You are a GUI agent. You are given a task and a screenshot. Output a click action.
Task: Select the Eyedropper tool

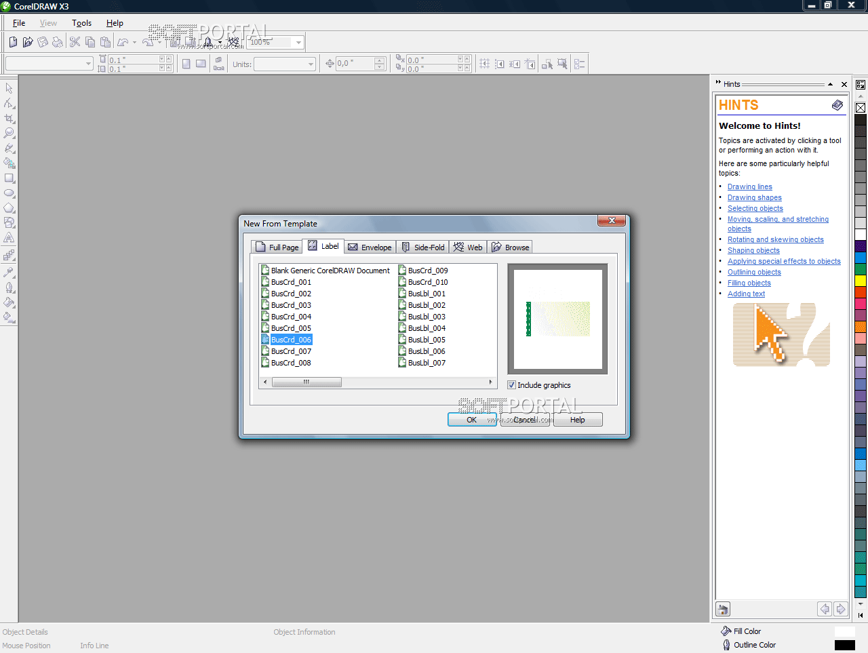[9, 272]
